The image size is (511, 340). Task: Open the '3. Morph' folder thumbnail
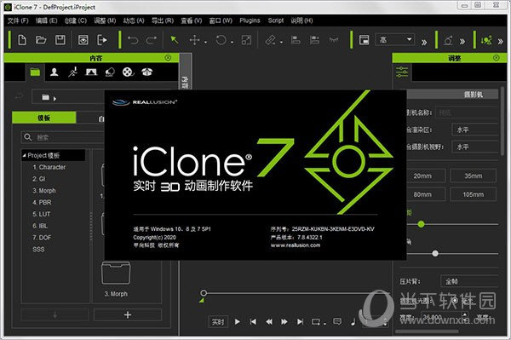[116, 274]
